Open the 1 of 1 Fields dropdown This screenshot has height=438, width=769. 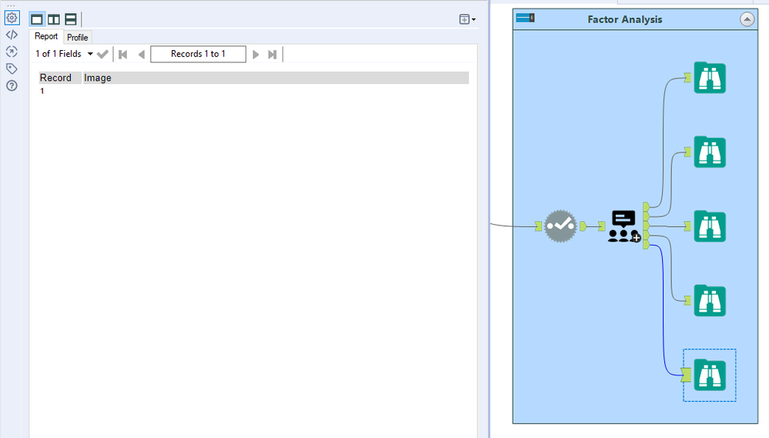click(64, 54)
